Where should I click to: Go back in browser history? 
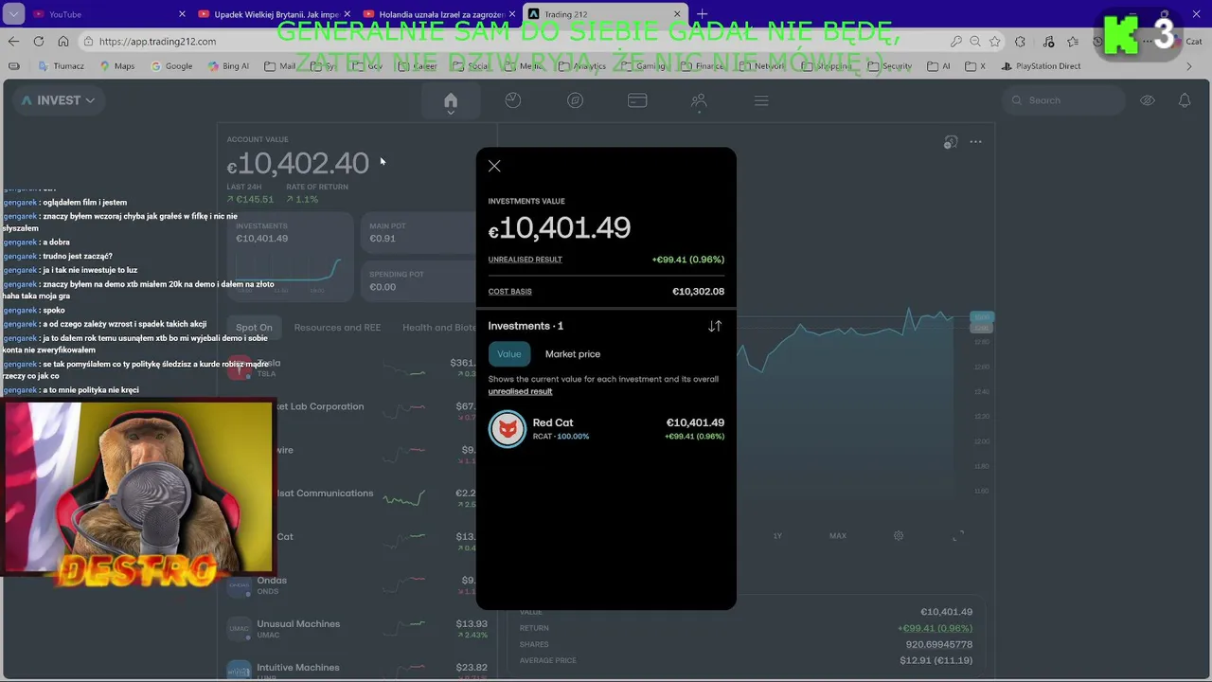13,42
